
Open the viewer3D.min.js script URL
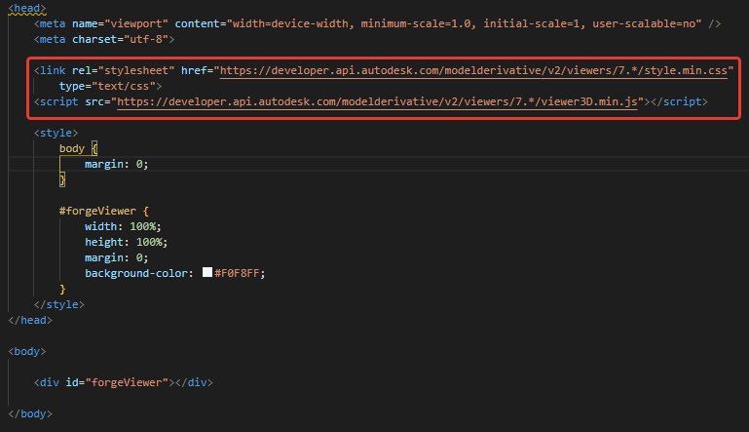[x=377, y=101]
